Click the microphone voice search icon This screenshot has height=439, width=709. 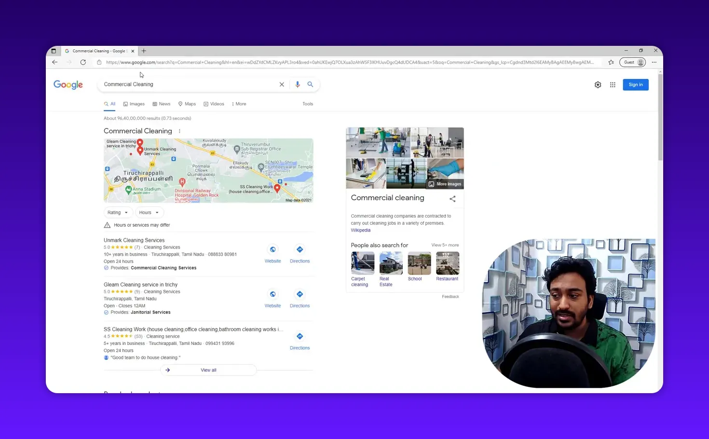297,84
